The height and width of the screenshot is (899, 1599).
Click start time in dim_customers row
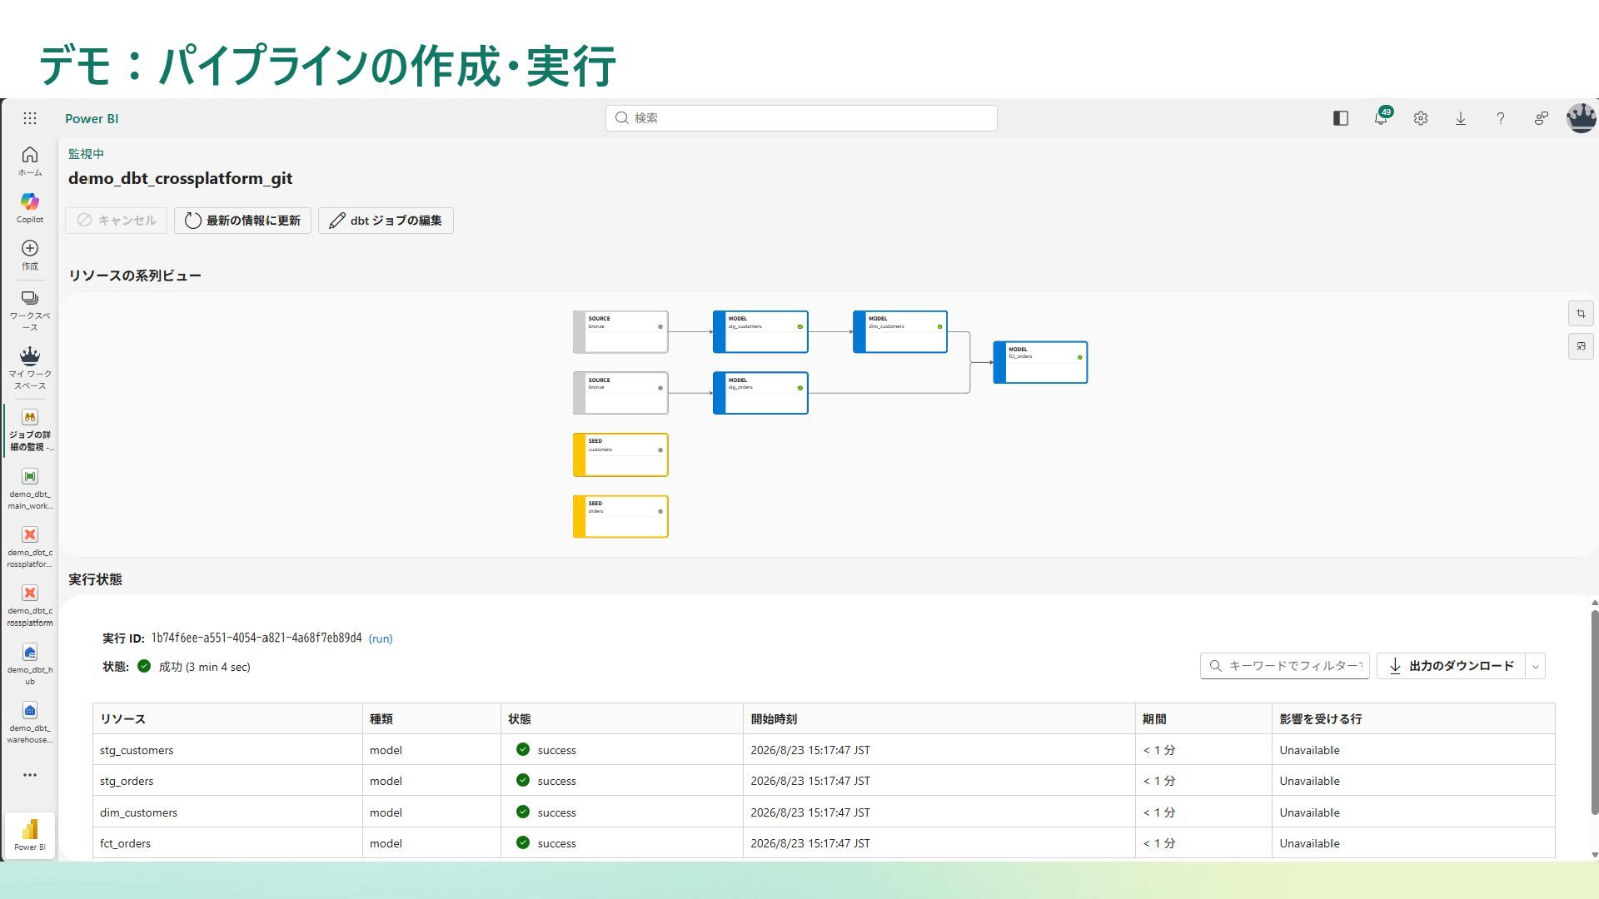(x=810, y=812)
